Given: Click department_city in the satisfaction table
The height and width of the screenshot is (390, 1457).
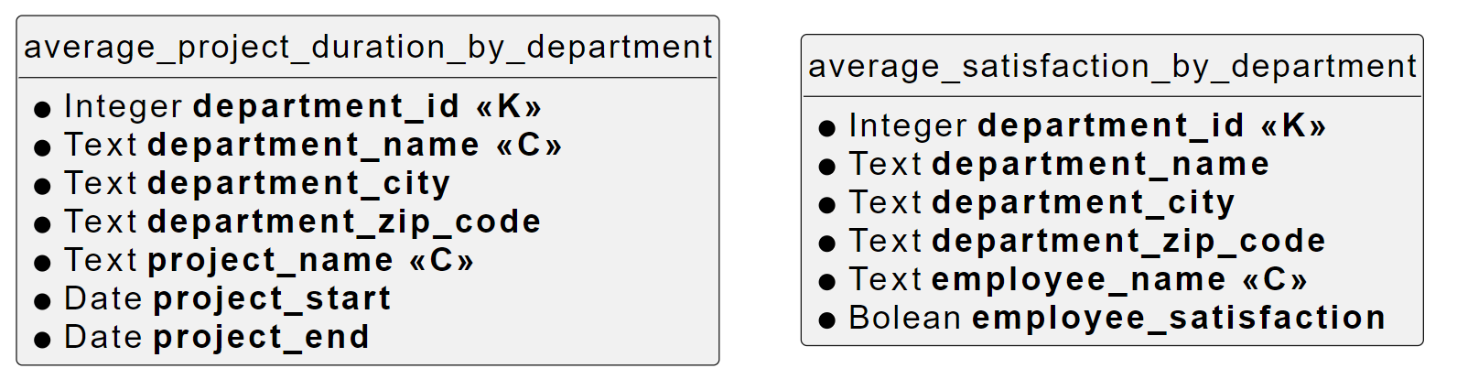Looking at the screenshot, I should 1083,202.
